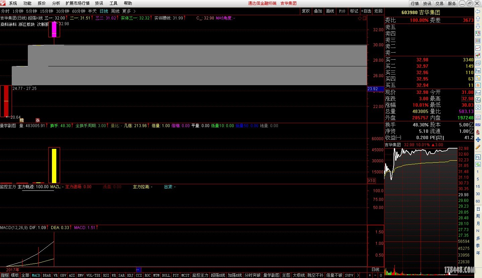Switch to 15-minute period in sidebar
Image resolution: width=482 pixels, height=278 pixels.
click(478, 186)
